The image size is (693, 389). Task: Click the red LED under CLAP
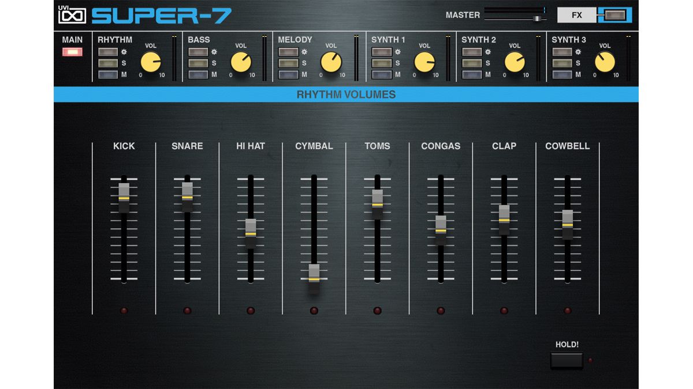pyautogui.click(x=504, y=311)
